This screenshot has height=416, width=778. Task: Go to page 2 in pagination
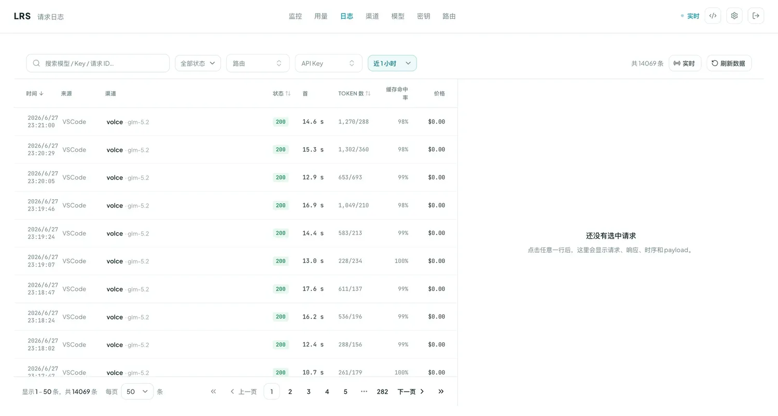(290, 392)
